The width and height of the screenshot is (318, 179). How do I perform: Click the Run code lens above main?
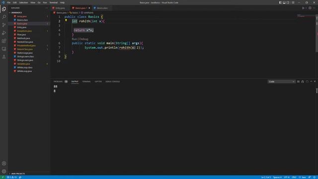click(75, 39)
